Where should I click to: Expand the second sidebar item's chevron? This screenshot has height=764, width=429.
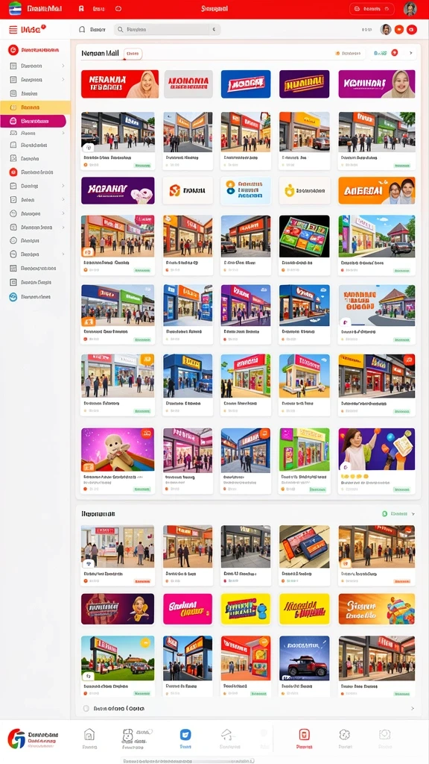tap(63, 79)
